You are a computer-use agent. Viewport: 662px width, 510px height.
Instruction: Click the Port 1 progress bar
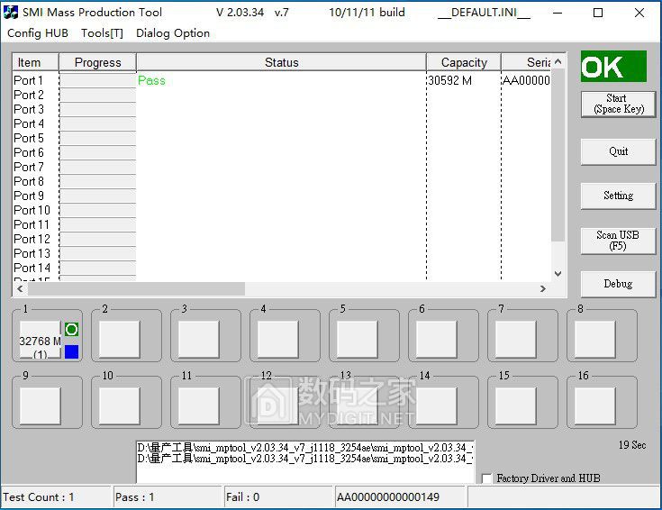coord(97,80)
